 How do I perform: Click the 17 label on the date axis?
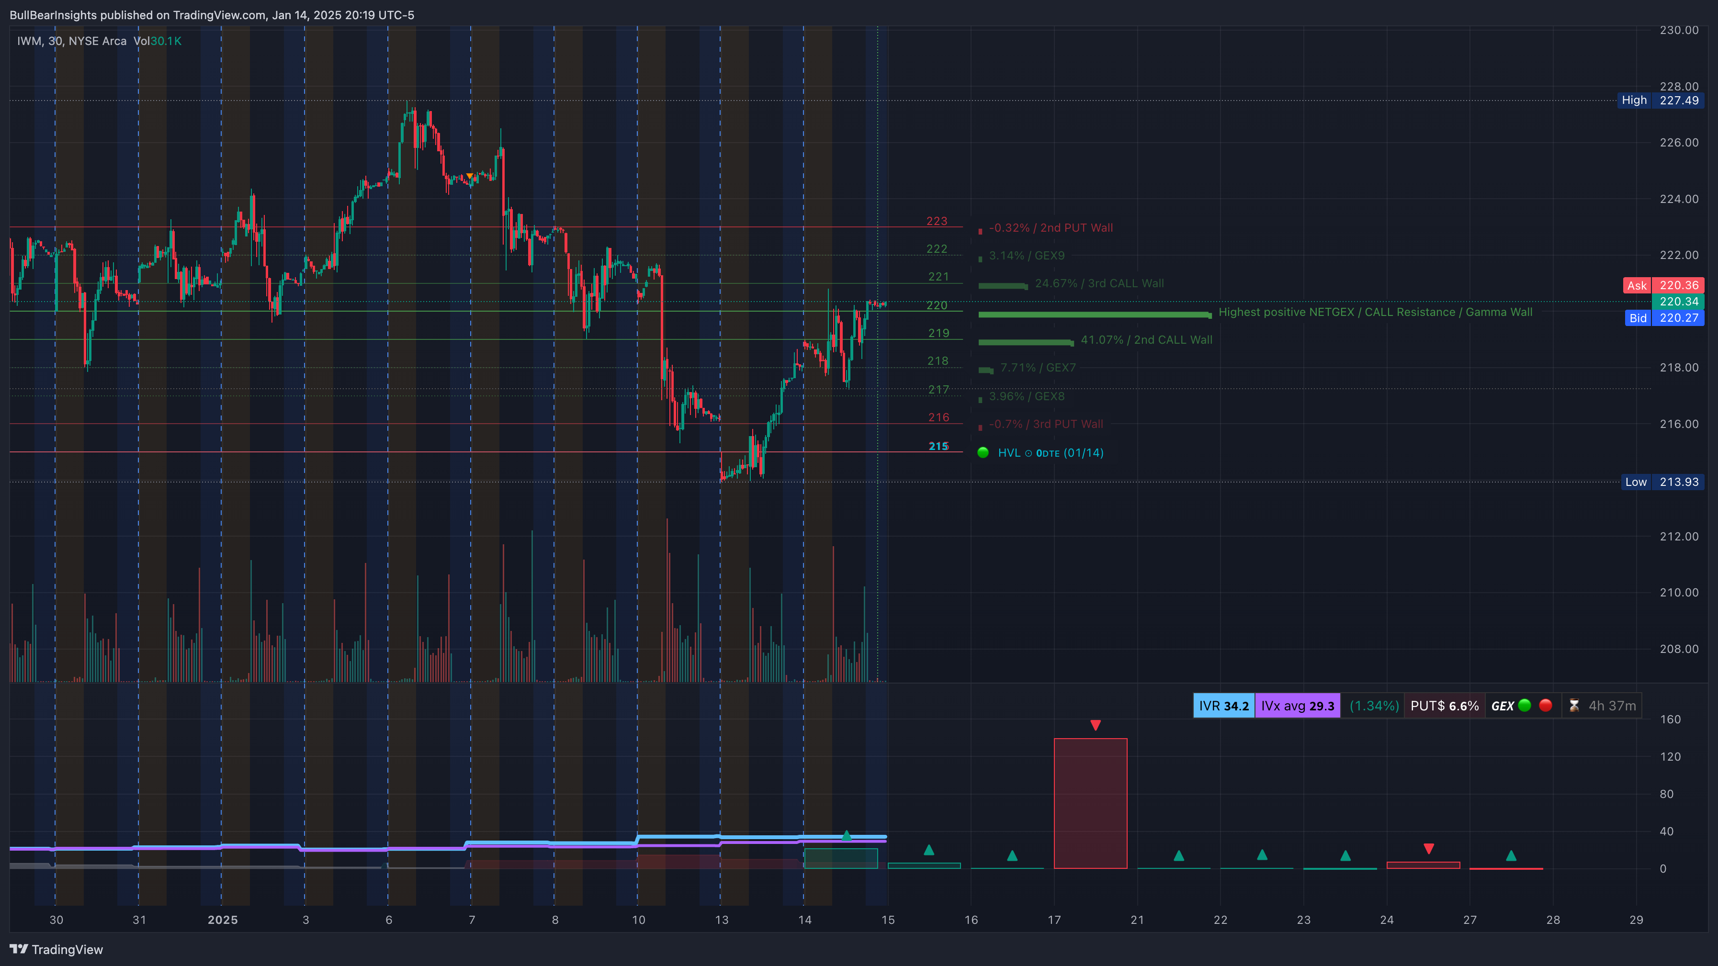[1054, 920]
